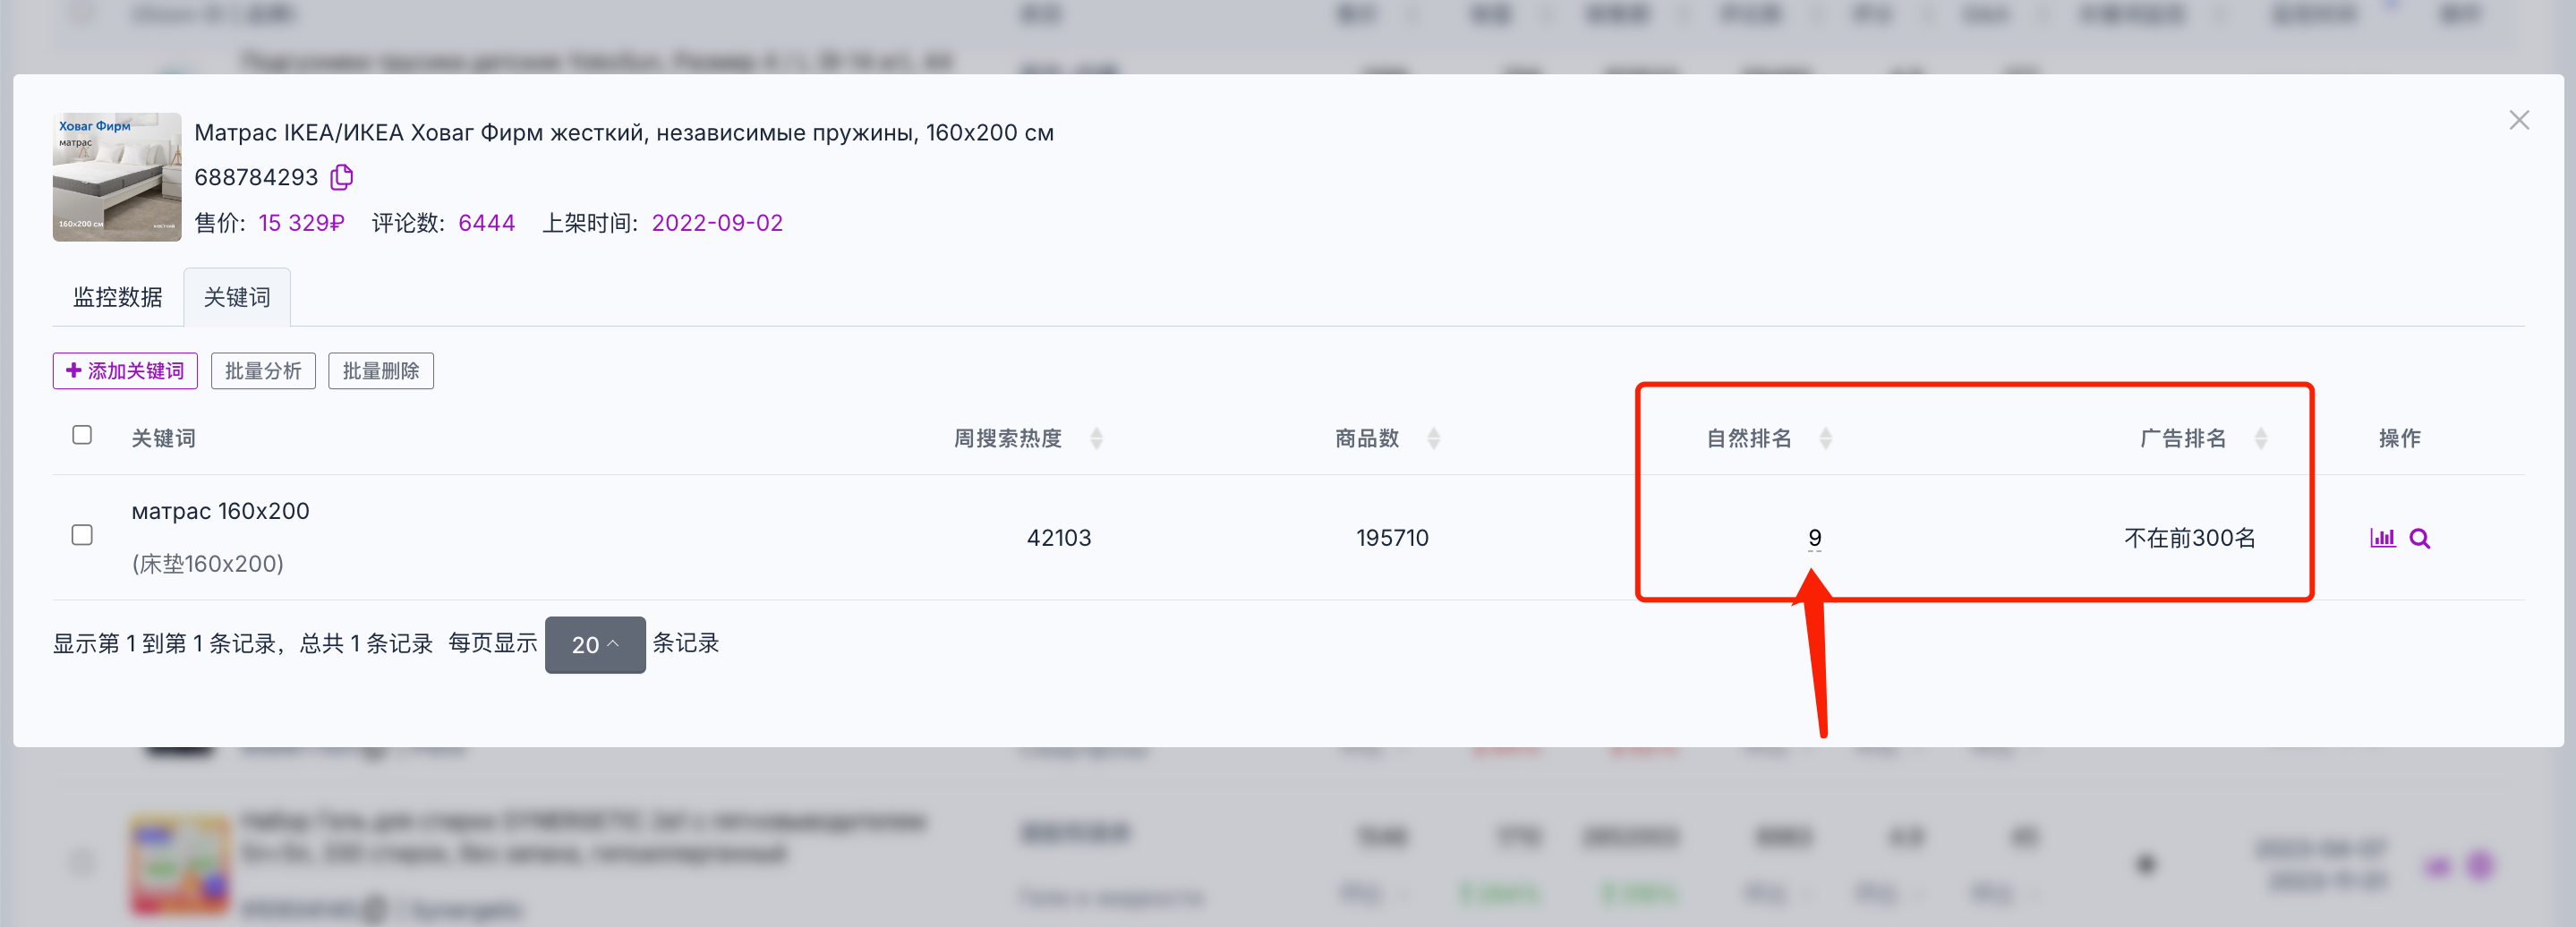Click keyword text матрас 160x200
The width and height of the screenshot is (2576, 927).
(x=221, y=511)
